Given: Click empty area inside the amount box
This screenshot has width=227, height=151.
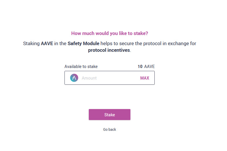Looking at the screenshot, I should click(118, 78).
